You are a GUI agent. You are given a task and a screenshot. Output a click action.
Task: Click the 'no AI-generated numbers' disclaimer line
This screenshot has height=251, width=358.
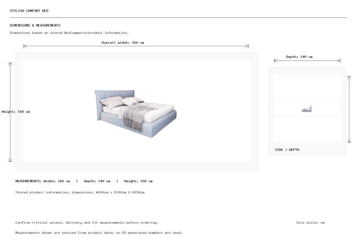(99, 233)
